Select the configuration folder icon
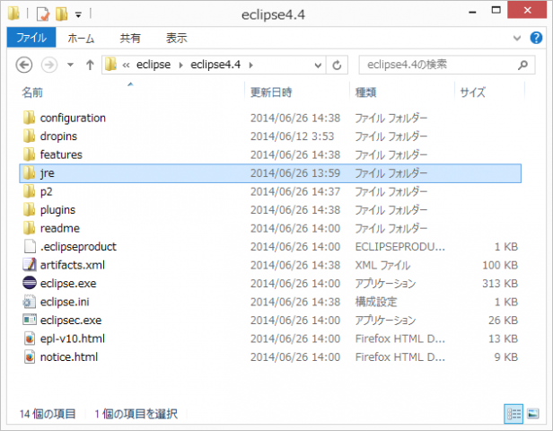The height and width of the screenshot is (431, 553). pos(29,118)
